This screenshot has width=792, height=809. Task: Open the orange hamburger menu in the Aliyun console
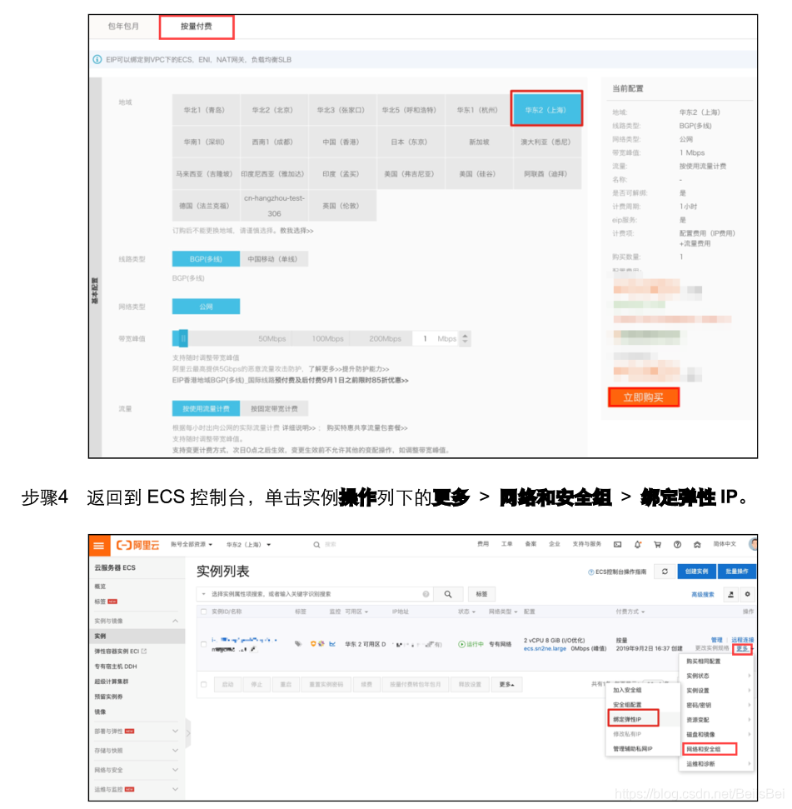tap(98, 546)
